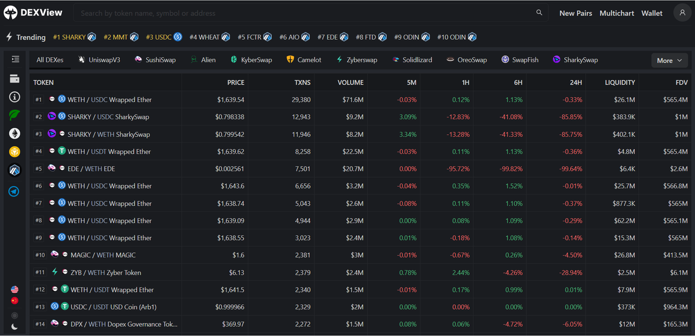Click the -95.72% 1H change cell
Screen dimensions: 695x336
[459, 169]
